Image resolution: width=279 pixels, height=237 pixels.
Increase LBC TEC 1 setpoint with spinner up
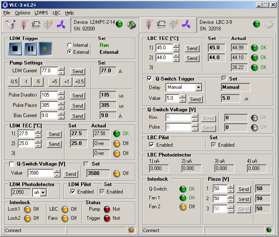click(176, 46)
